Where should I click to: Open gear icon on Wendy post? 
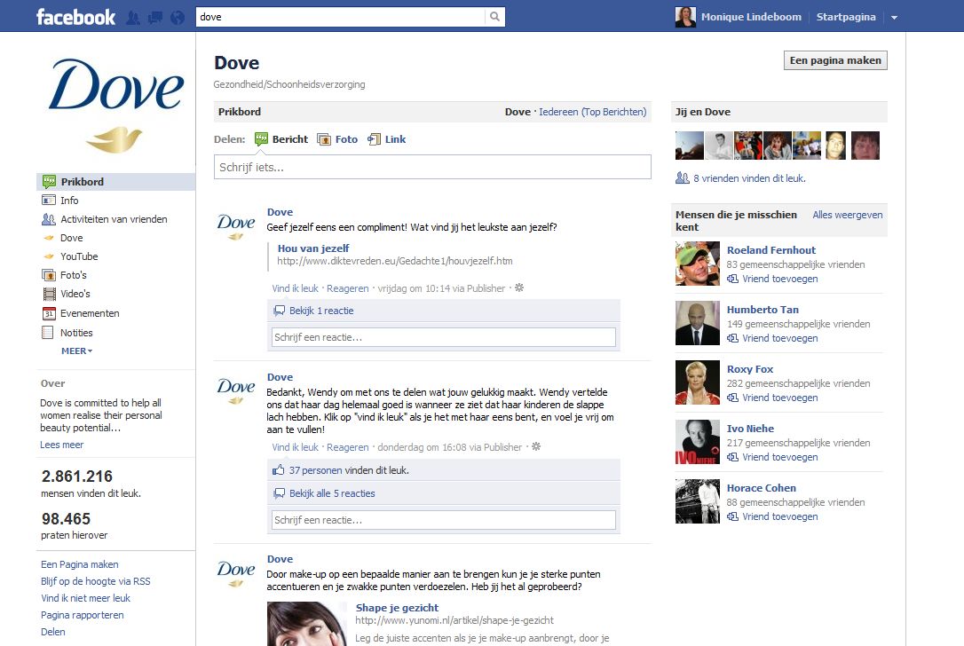pos(536,447)
